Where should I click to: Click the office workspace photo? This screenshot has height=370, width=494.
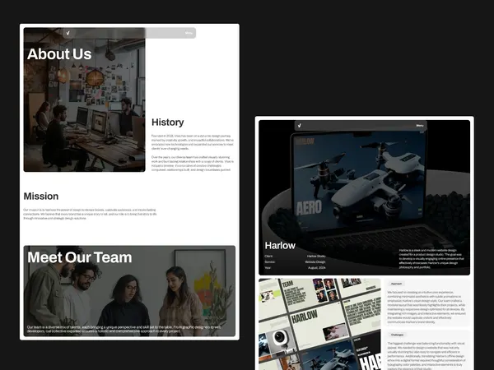point(85,99)
